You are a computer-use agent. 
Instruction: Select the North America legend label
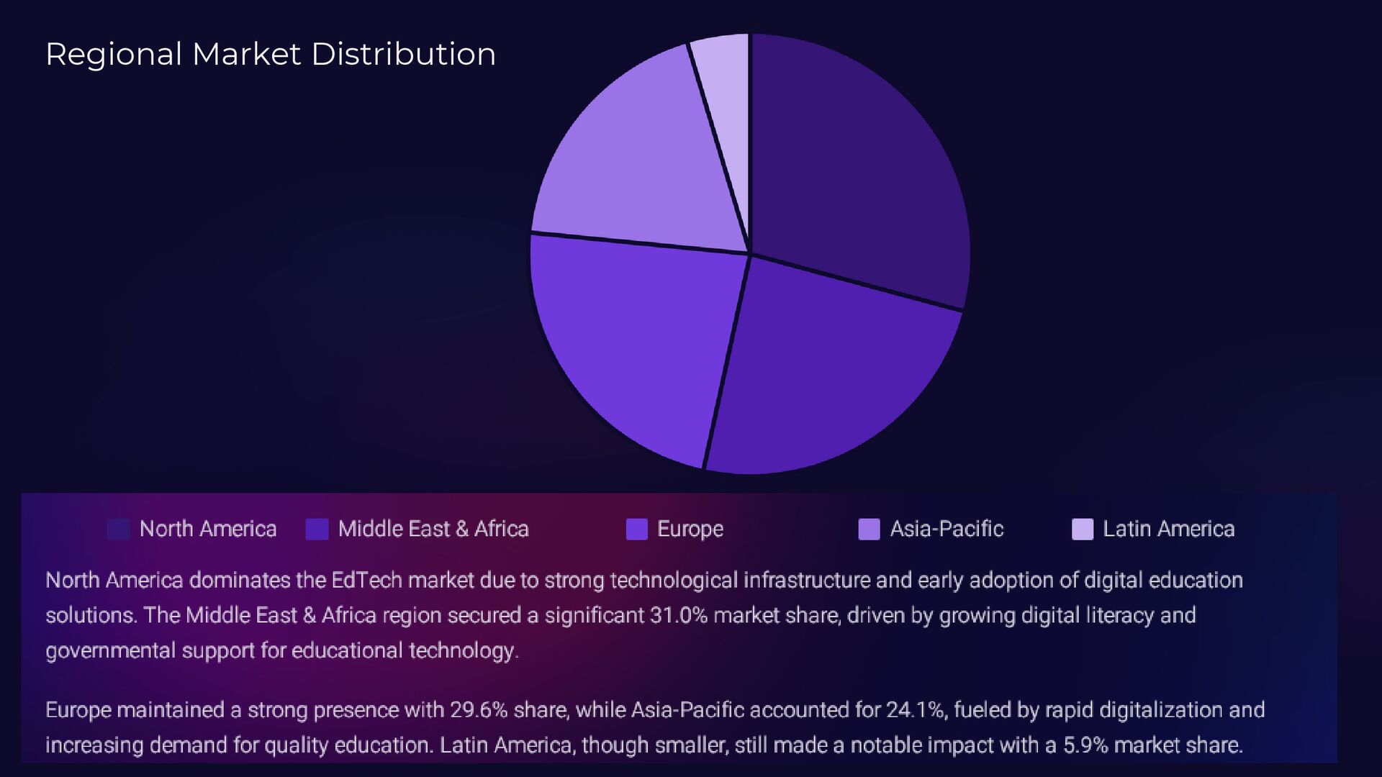coord(207,529)
